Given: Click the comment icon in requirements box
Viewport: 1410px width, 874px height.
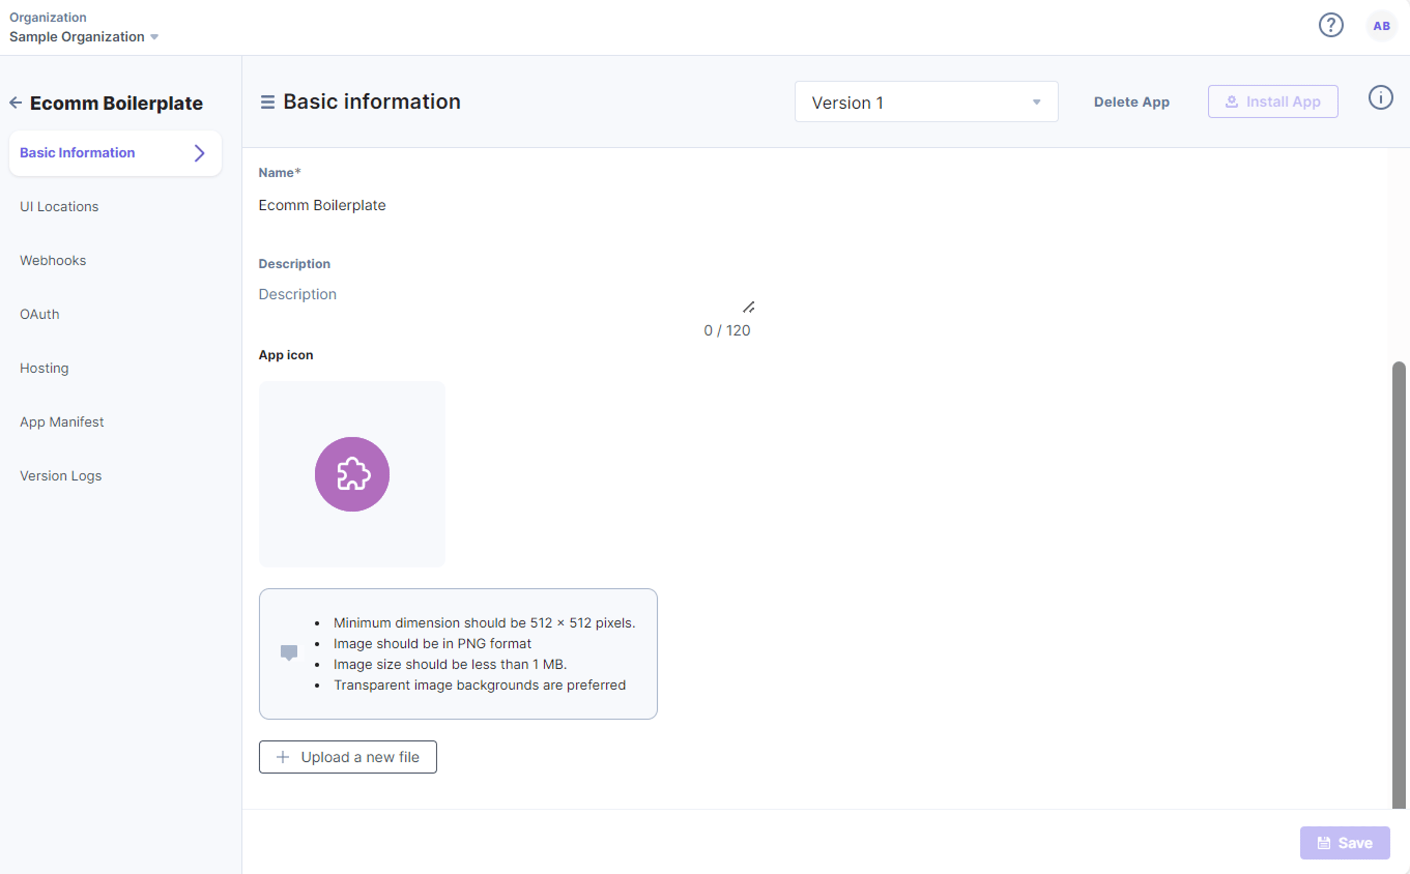Looking at the screenshot, I should tap(289, 653).
